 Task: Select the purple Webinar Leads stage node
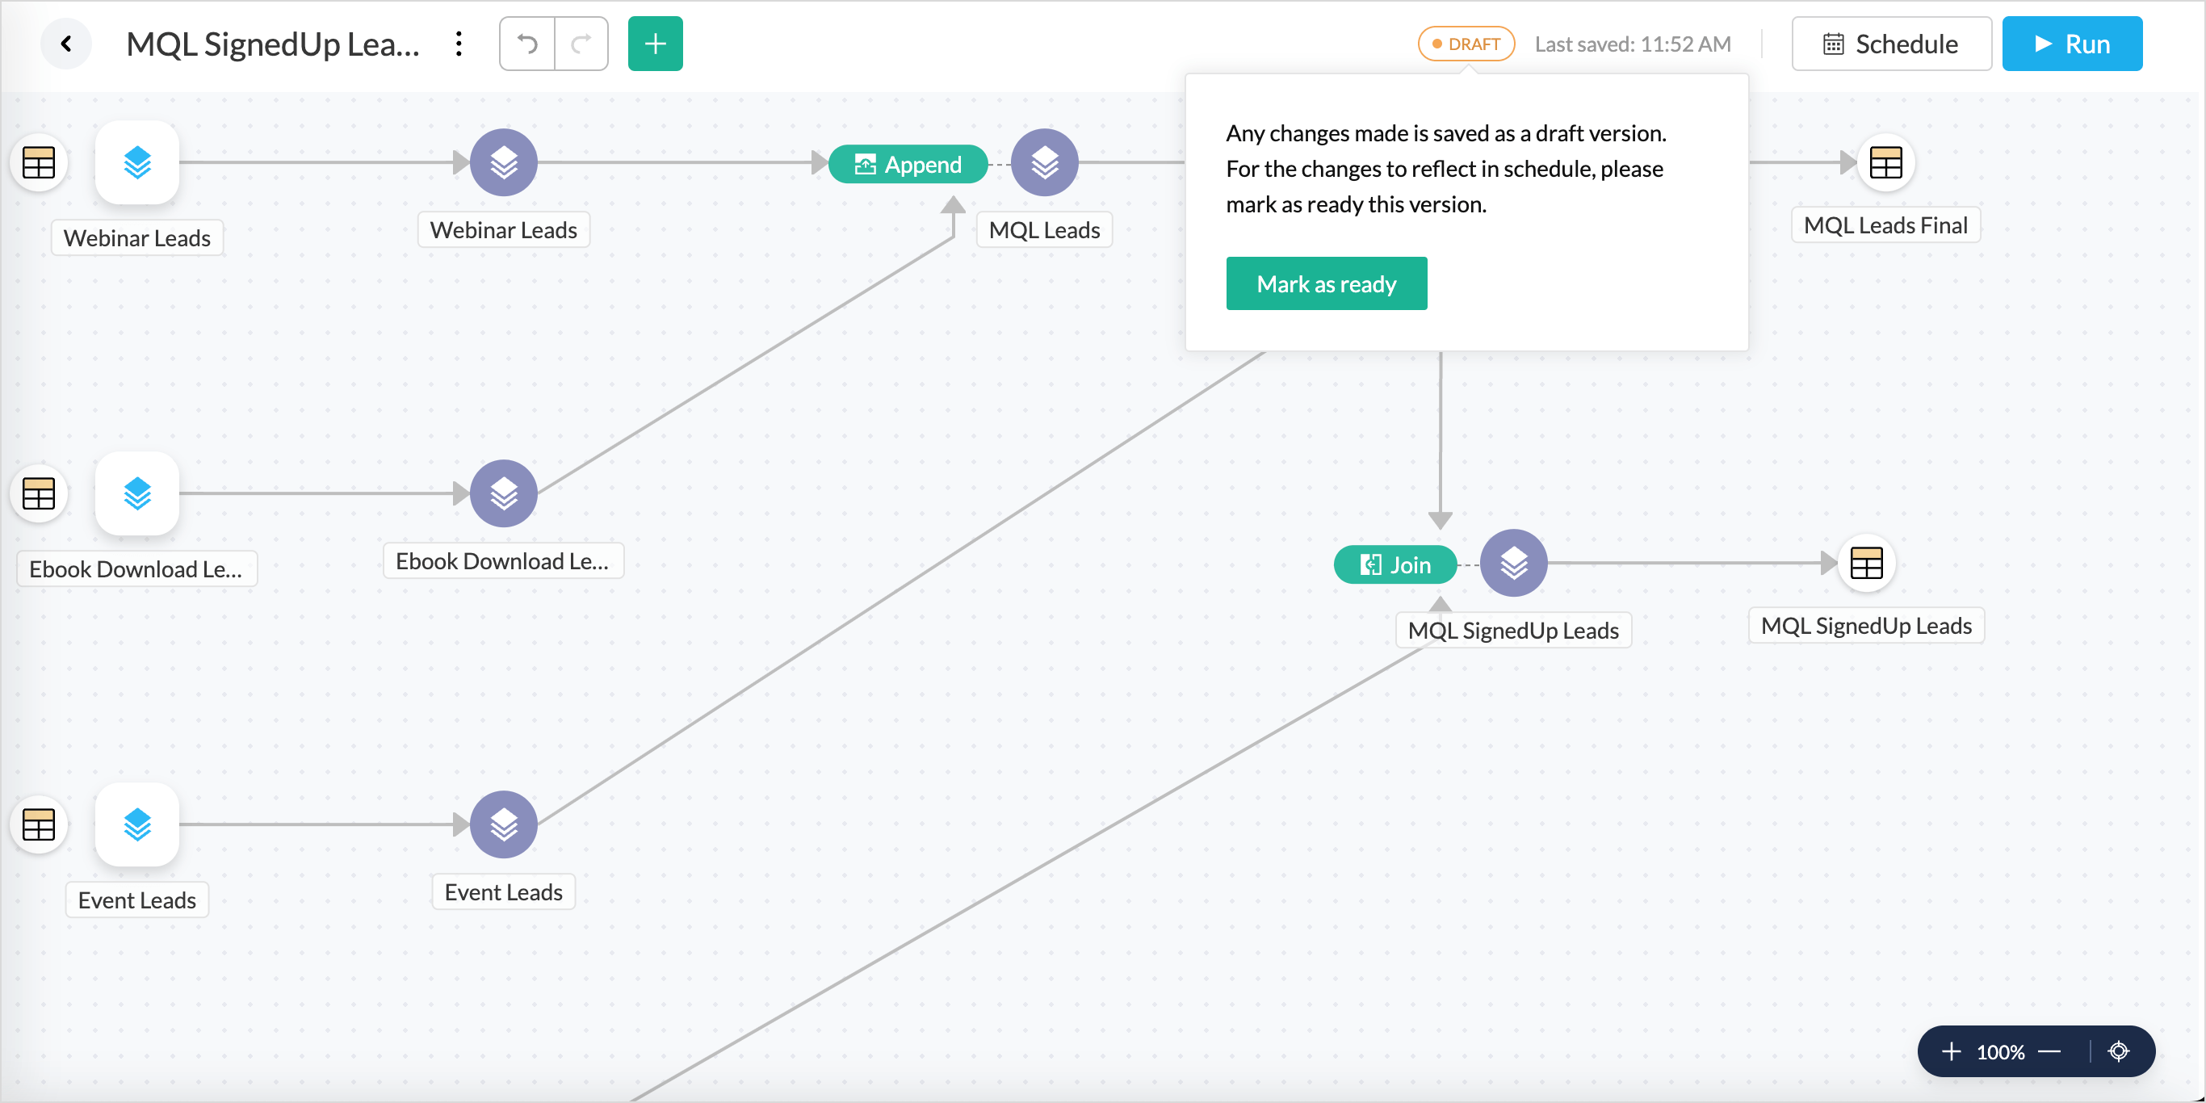[x=504, y=163]
